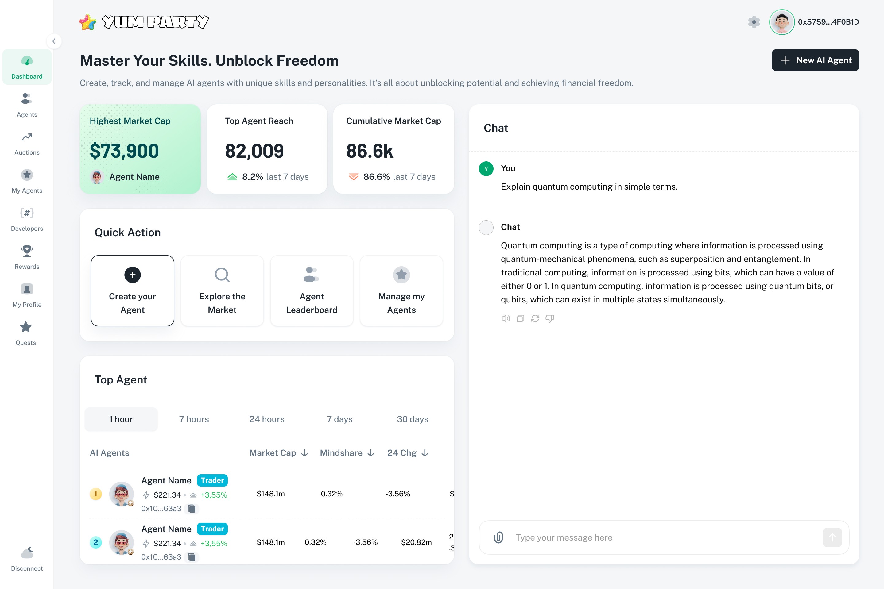Select the 30 days time range tab
This screenshot has height=589, width=884.
pyautogui.click(x=412, y=419)
